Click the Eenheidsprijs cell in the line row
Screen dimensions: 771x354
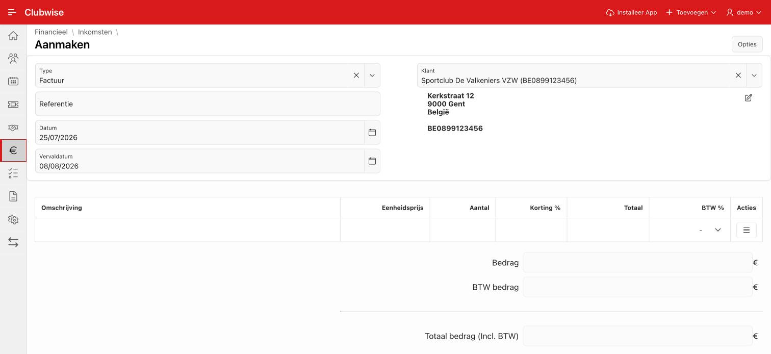(x=385, y=230)
